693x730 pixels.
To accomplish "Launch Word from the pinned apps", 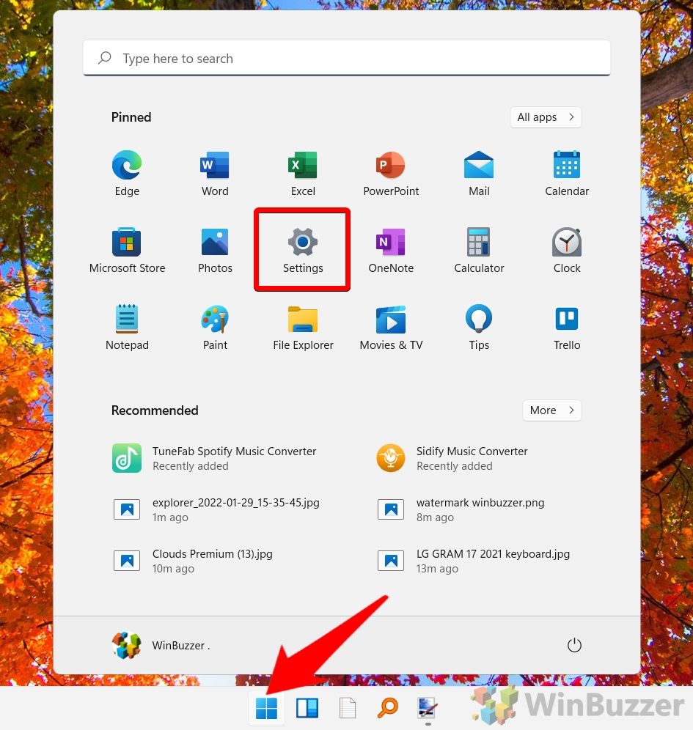I will pos(215,173).
